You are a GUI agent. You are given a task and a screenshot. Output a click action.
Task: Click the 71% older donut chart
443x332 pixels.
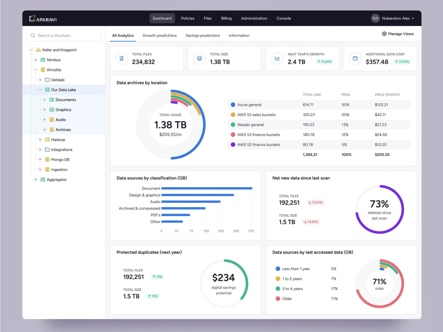tap(380, 283)
